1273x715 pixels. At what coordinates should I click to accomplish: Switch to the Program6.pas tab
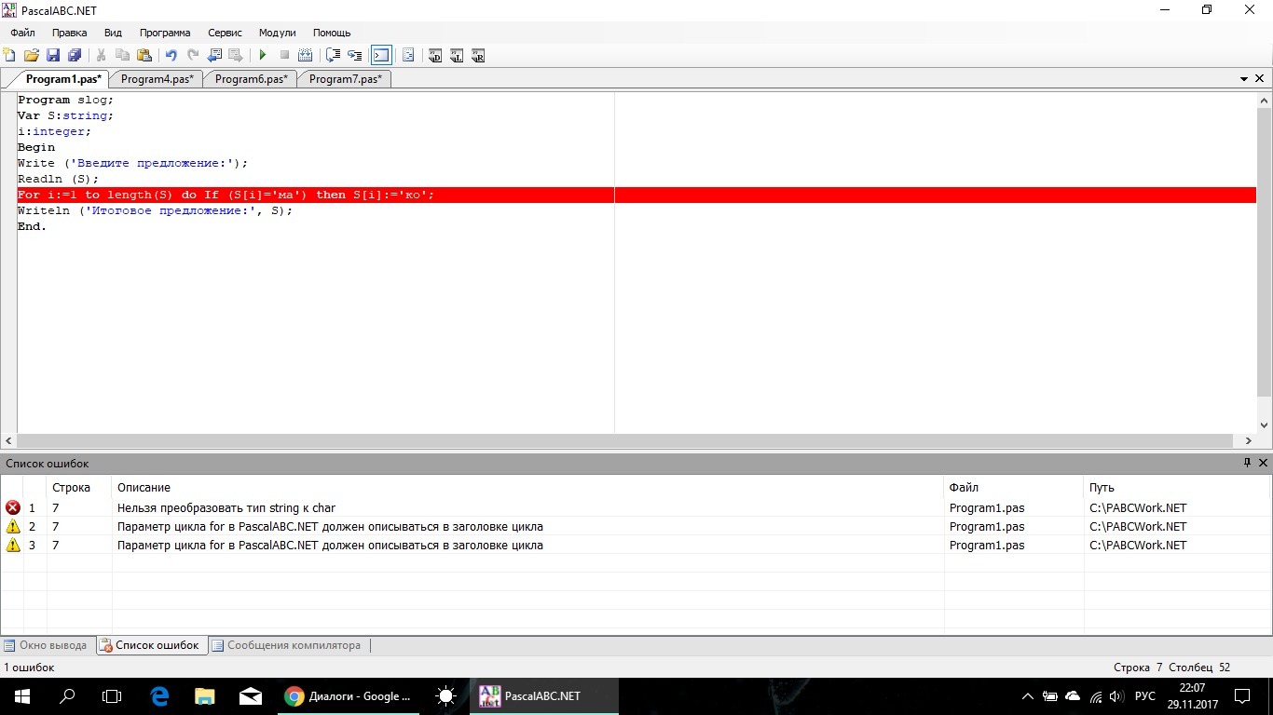251,79
